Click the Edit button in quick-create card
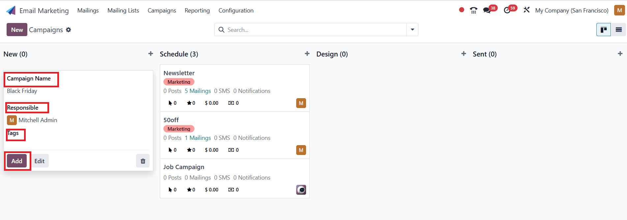 coord(40,161)
